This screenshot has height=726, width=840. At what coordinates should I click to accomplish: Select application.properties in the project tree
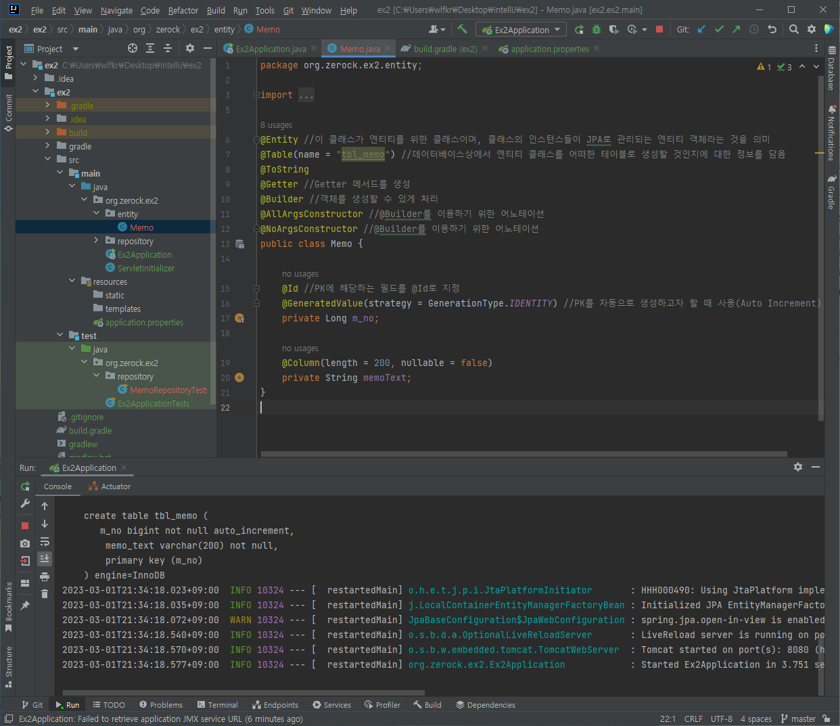[x=139, y=322]
